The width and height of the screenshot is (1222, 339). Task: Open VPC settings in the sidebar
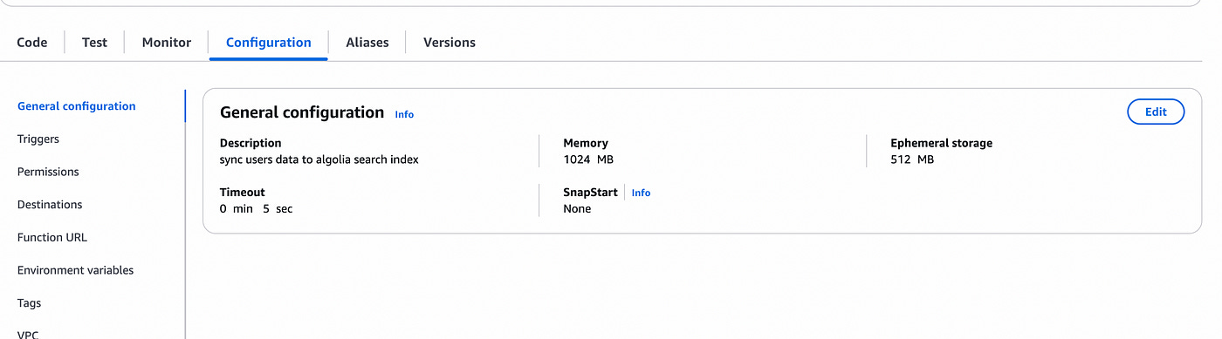coord(28,334)
